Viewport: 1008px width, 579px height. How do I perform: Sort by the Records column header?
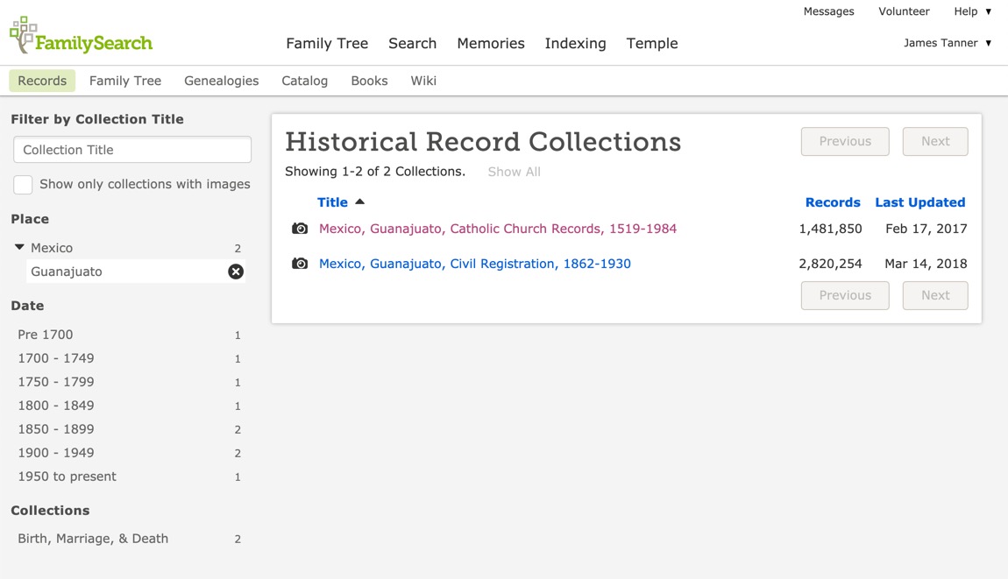coord(833,201)
